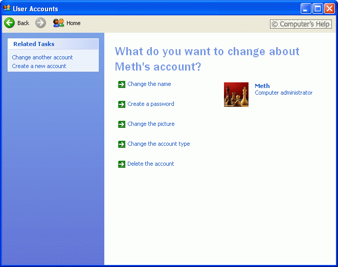Select the Delete the account link

(151, 164)
